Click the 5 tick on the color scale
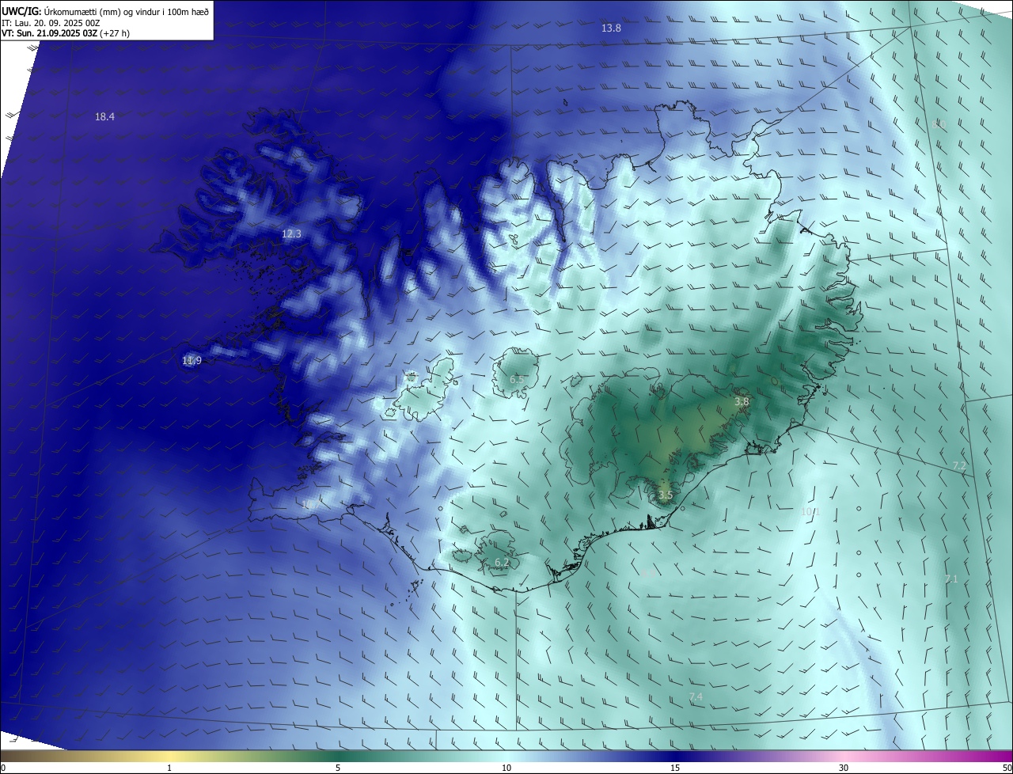 click(x=338, y=768)
